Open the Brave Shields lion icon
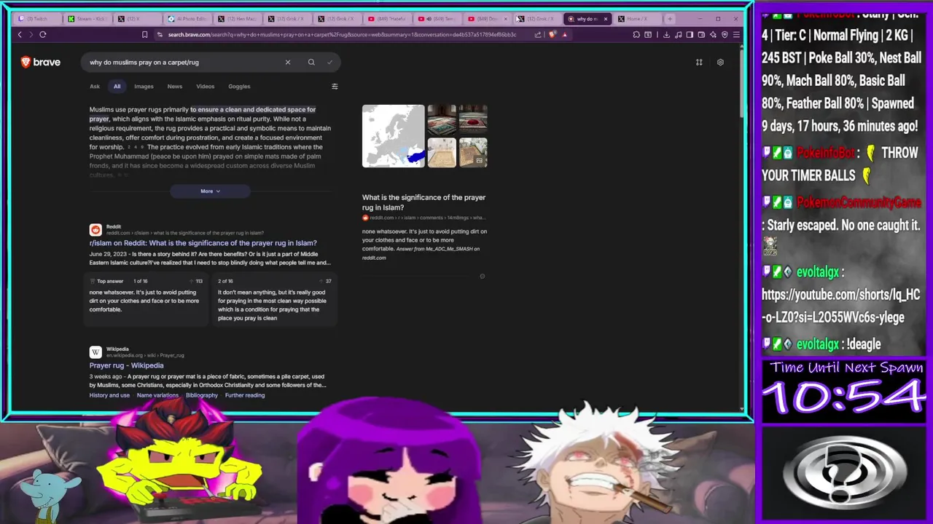Viewport: 933px width, 524px height. pyautogui.click(x=553, y=34)
